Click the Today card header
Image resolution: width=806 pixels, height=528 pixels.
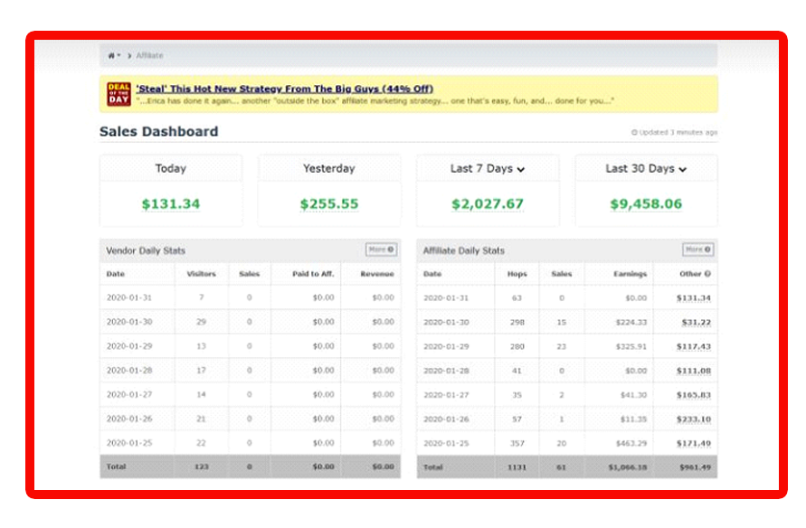(x=171, y=168)
